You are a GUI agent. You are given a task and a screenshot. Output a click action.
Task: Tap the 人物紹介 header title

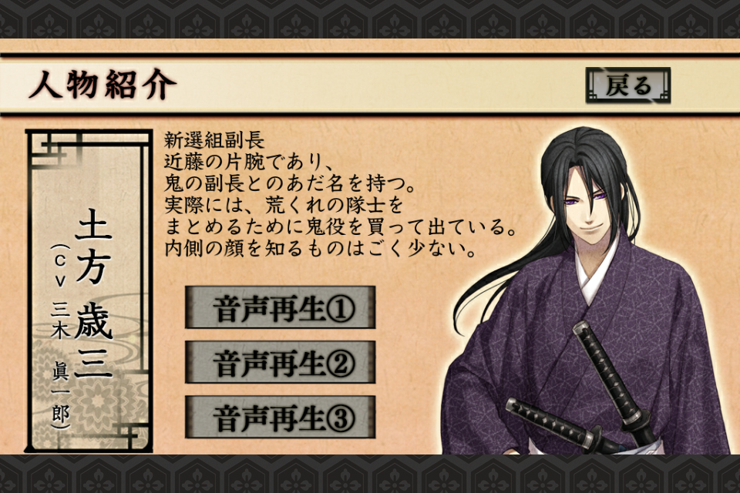coord(103,85)
